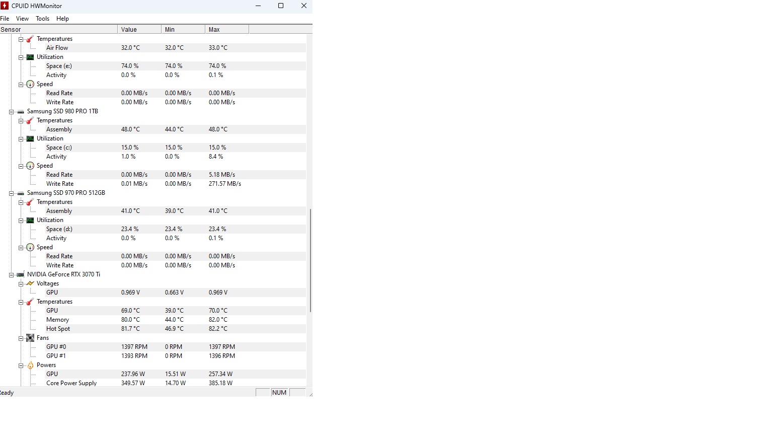This screenshot has height=435, width=773.
Task: Click the Max column header
Action: (x=227, y=29)
